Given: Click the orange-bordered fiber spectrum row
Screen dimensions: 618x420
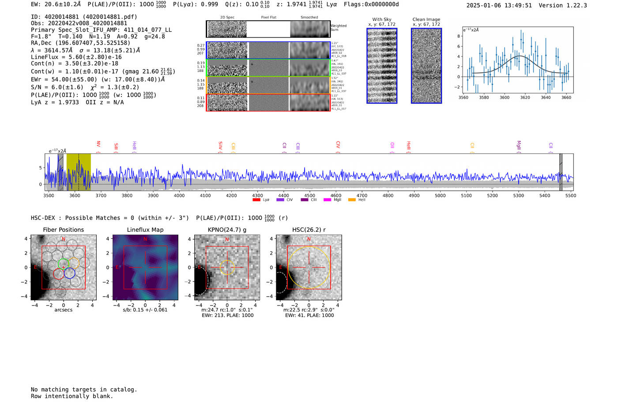Looking at the screenshot, I should click(x=268, y=85).
